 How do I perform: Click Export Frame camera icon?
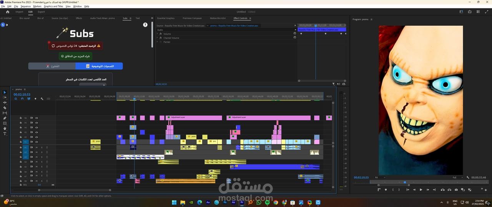point(456,190)
